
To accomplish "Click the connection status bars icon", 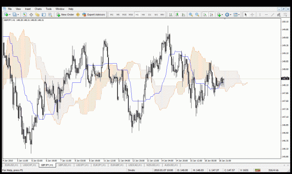I will 257,170.
